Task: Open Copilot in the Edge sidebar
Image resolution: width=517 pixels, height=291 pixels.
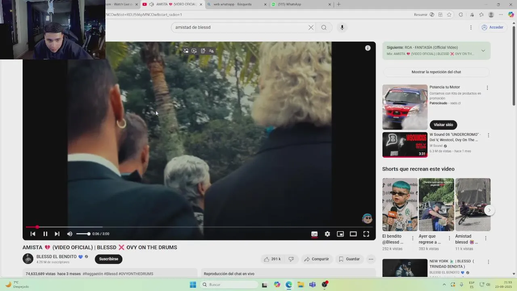Action: (511, 15)
